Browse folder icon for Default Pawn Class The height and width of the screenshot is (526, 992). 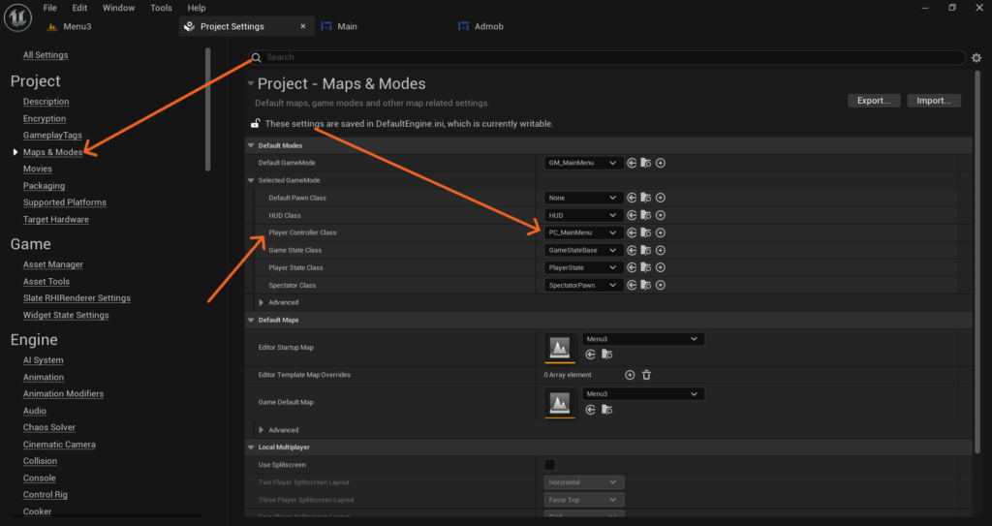pyautogui.click(x=646, y=199)
